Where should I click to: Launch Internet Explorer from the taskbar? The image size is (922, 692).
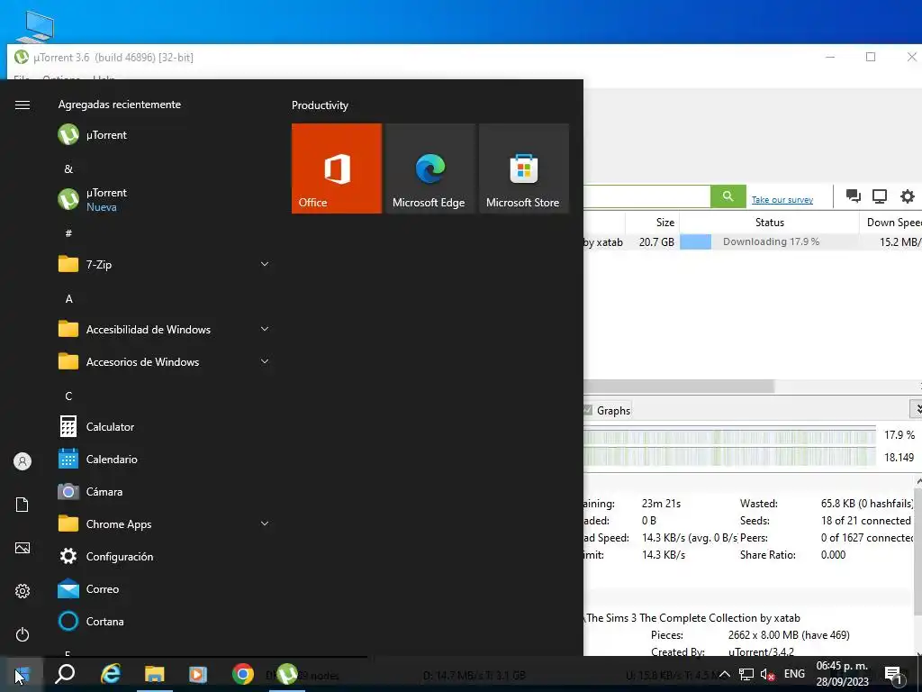111,674
